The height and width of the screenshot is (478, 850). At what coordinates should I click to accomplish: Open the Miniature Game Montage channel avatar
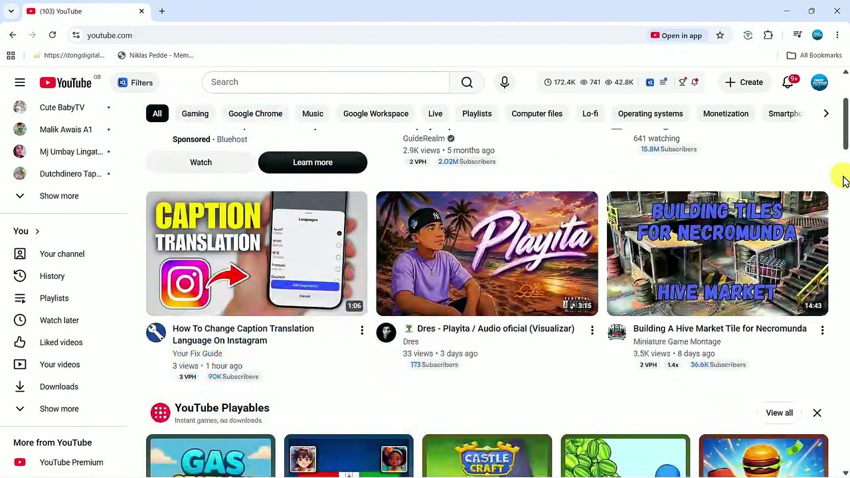point(617,333)
